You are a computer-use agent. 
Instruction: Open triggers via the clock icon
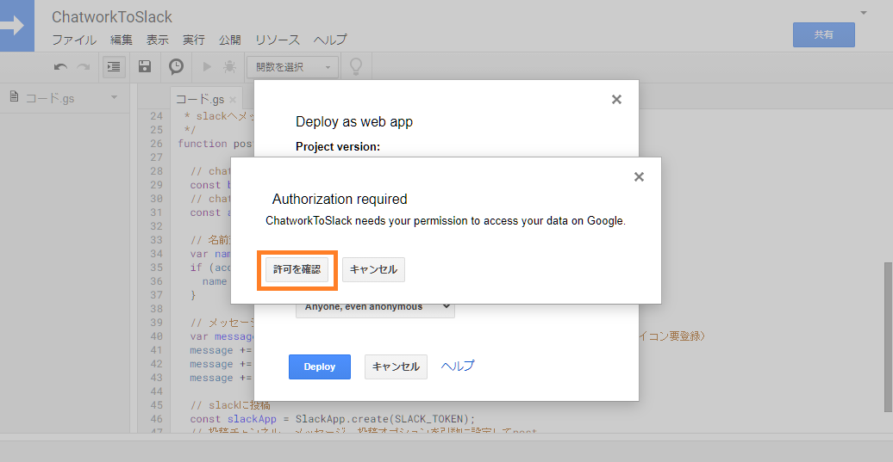pos(176,66)
